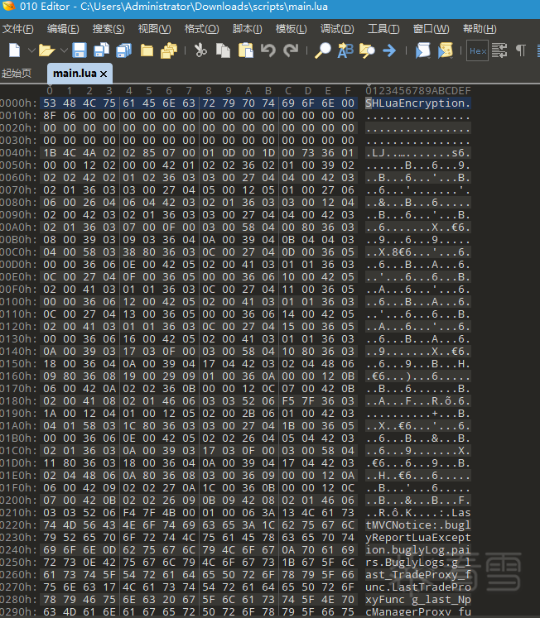
Task: Click the unc.LastTradePro ASCII text
Action: click(x=418, y=587)
